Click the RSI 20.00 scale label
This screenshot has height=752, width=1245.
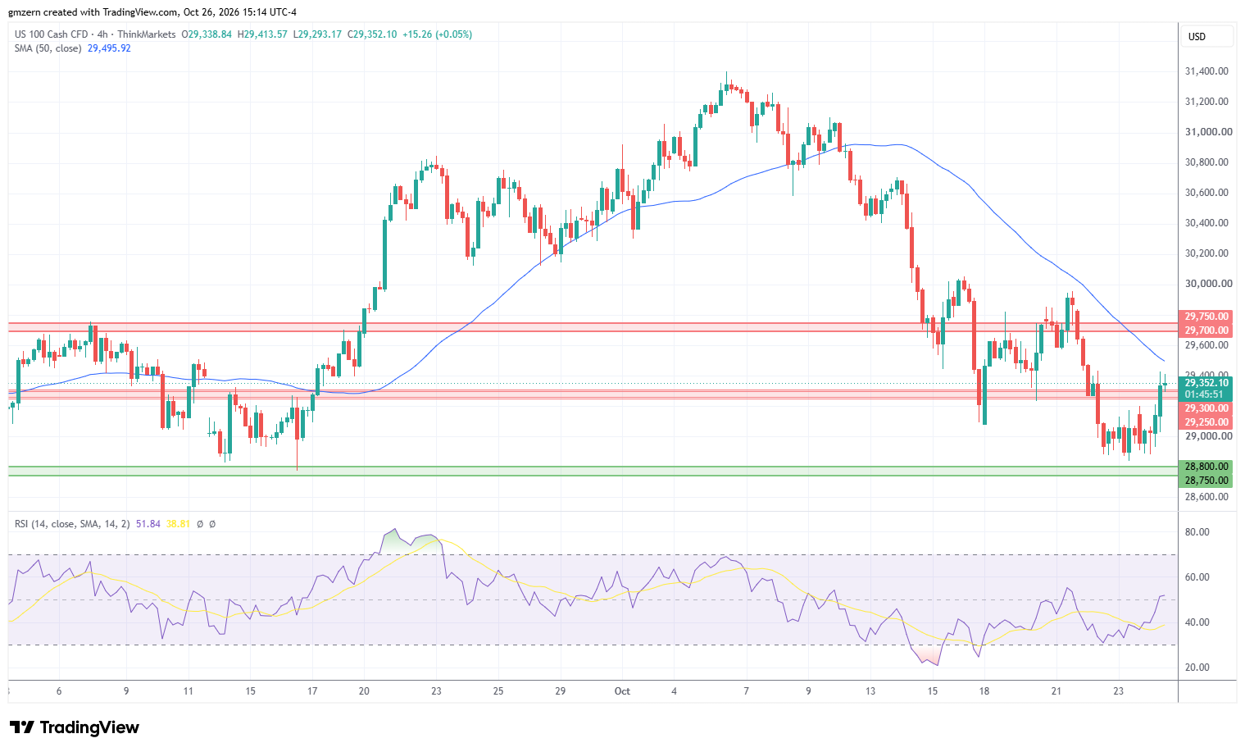(1197, 668)
